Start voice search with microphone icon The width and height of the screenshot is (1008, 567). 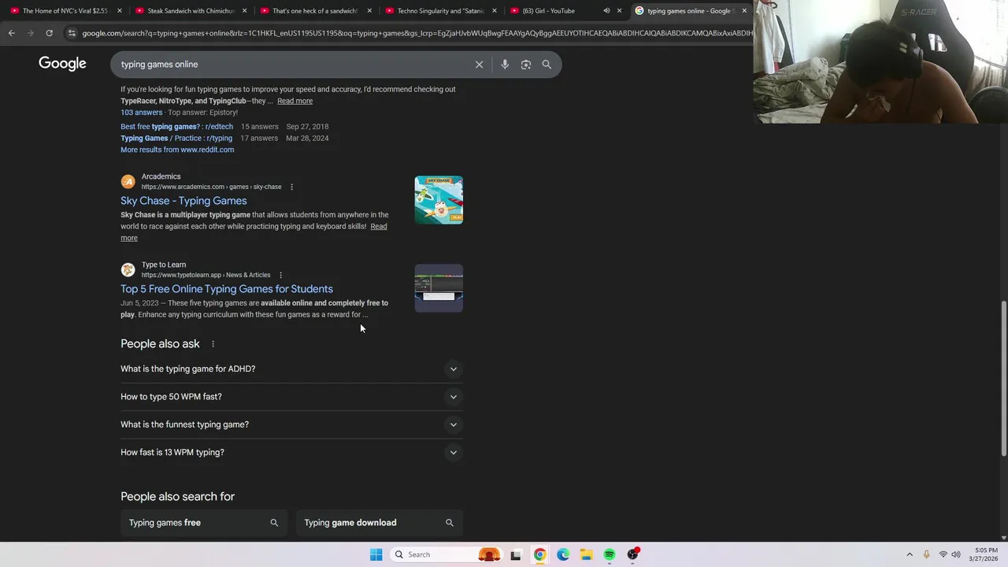(x=505, y=65)
